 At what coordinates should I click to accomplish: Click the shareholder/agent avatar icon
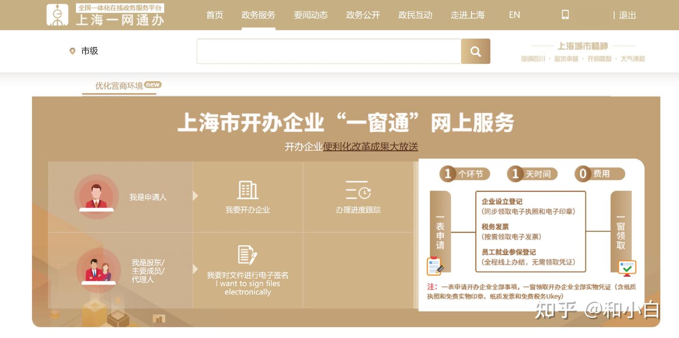coord(99,270)
